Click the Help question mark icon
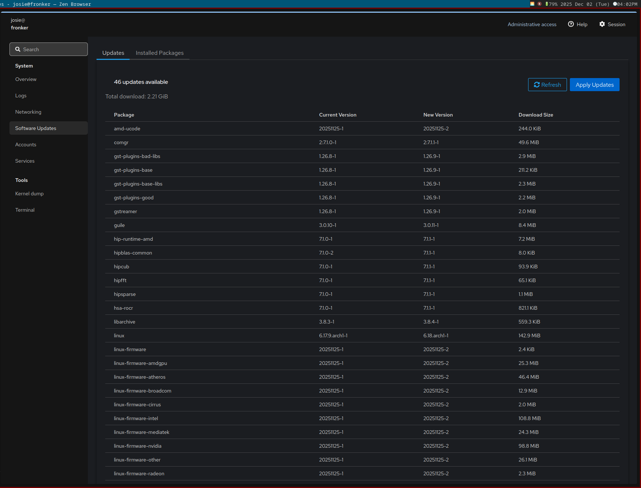Image resolution: width=641 pixels, height=488 pixels. coord(571,24)
